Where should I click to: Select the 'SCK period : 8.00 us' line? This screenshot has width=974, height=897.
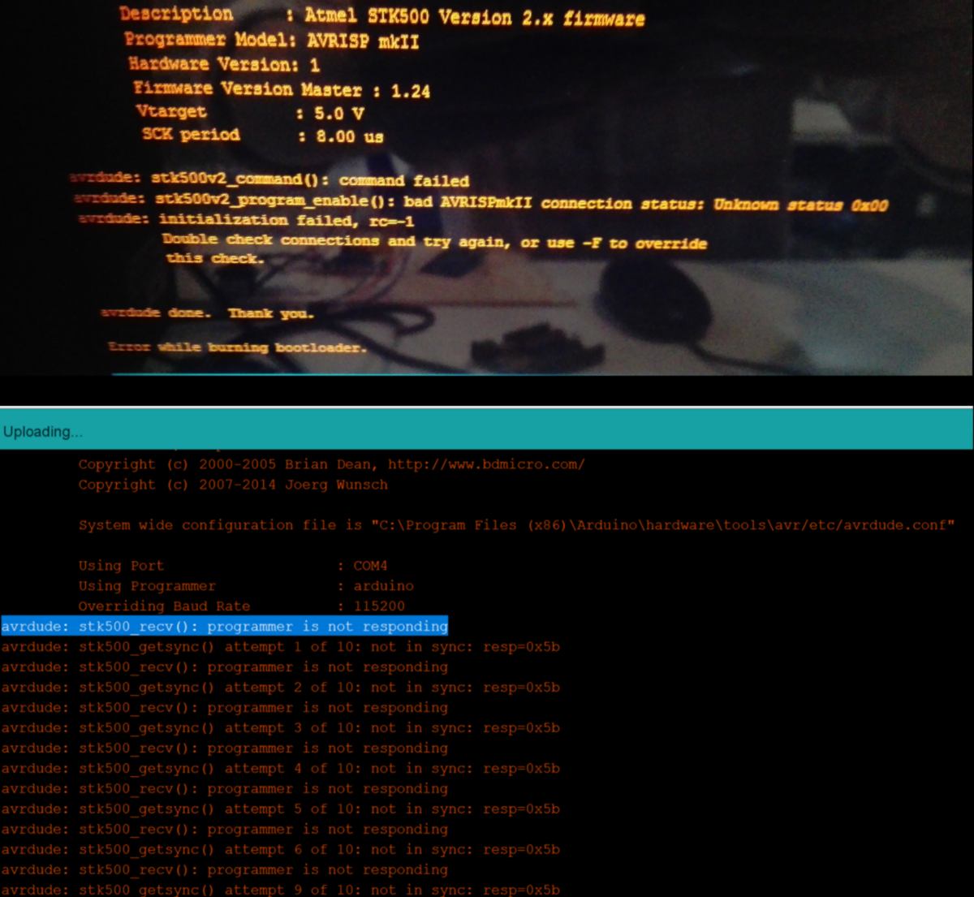point(262,135)
